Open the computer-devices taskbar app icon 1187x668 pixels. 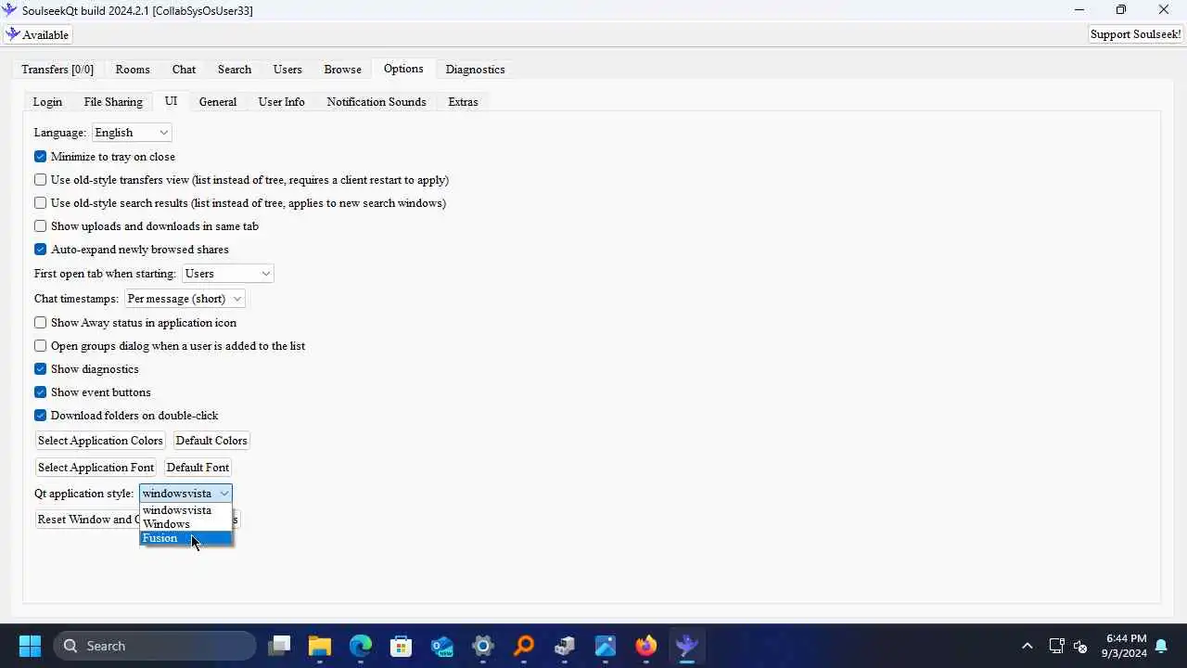565,646
